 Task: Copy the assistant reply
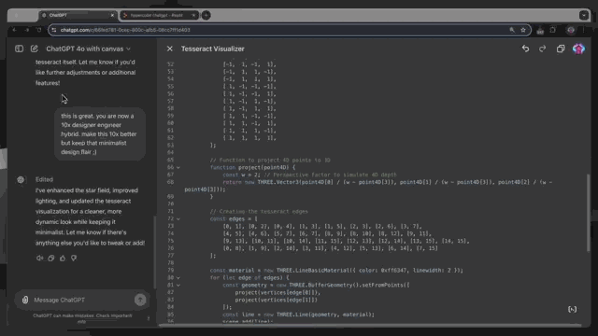click(51, 258)
